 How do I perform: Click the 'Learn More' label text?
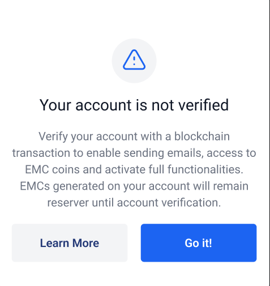(70, 243)
